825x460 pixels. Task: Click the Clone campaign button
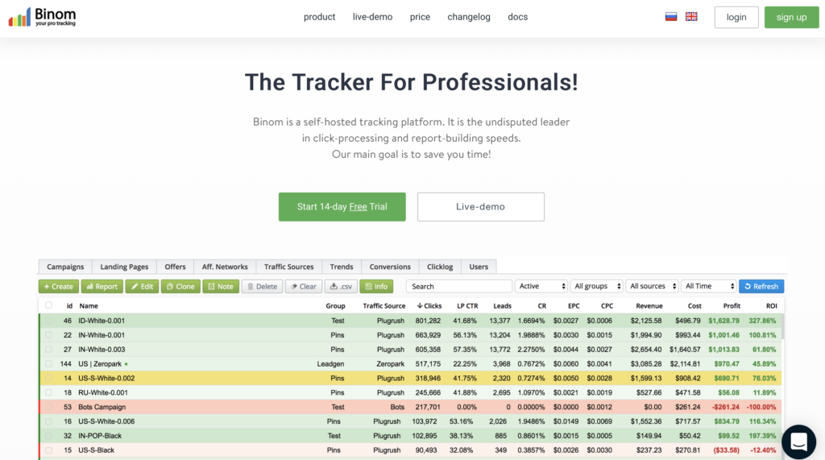click(180, 286)
